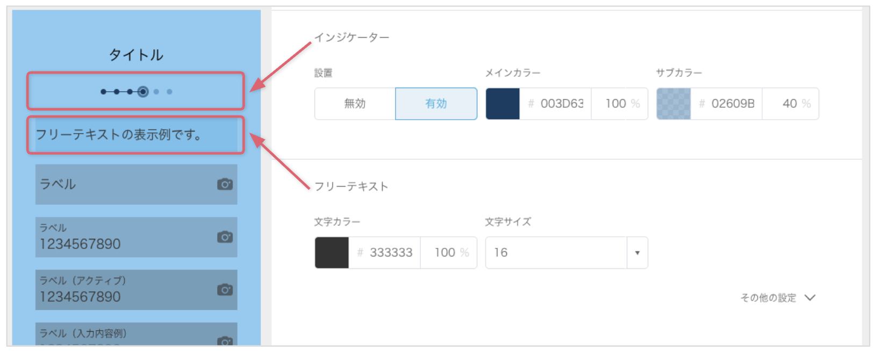Edit サブカラー opacity field showing 40

coord(791,104)
